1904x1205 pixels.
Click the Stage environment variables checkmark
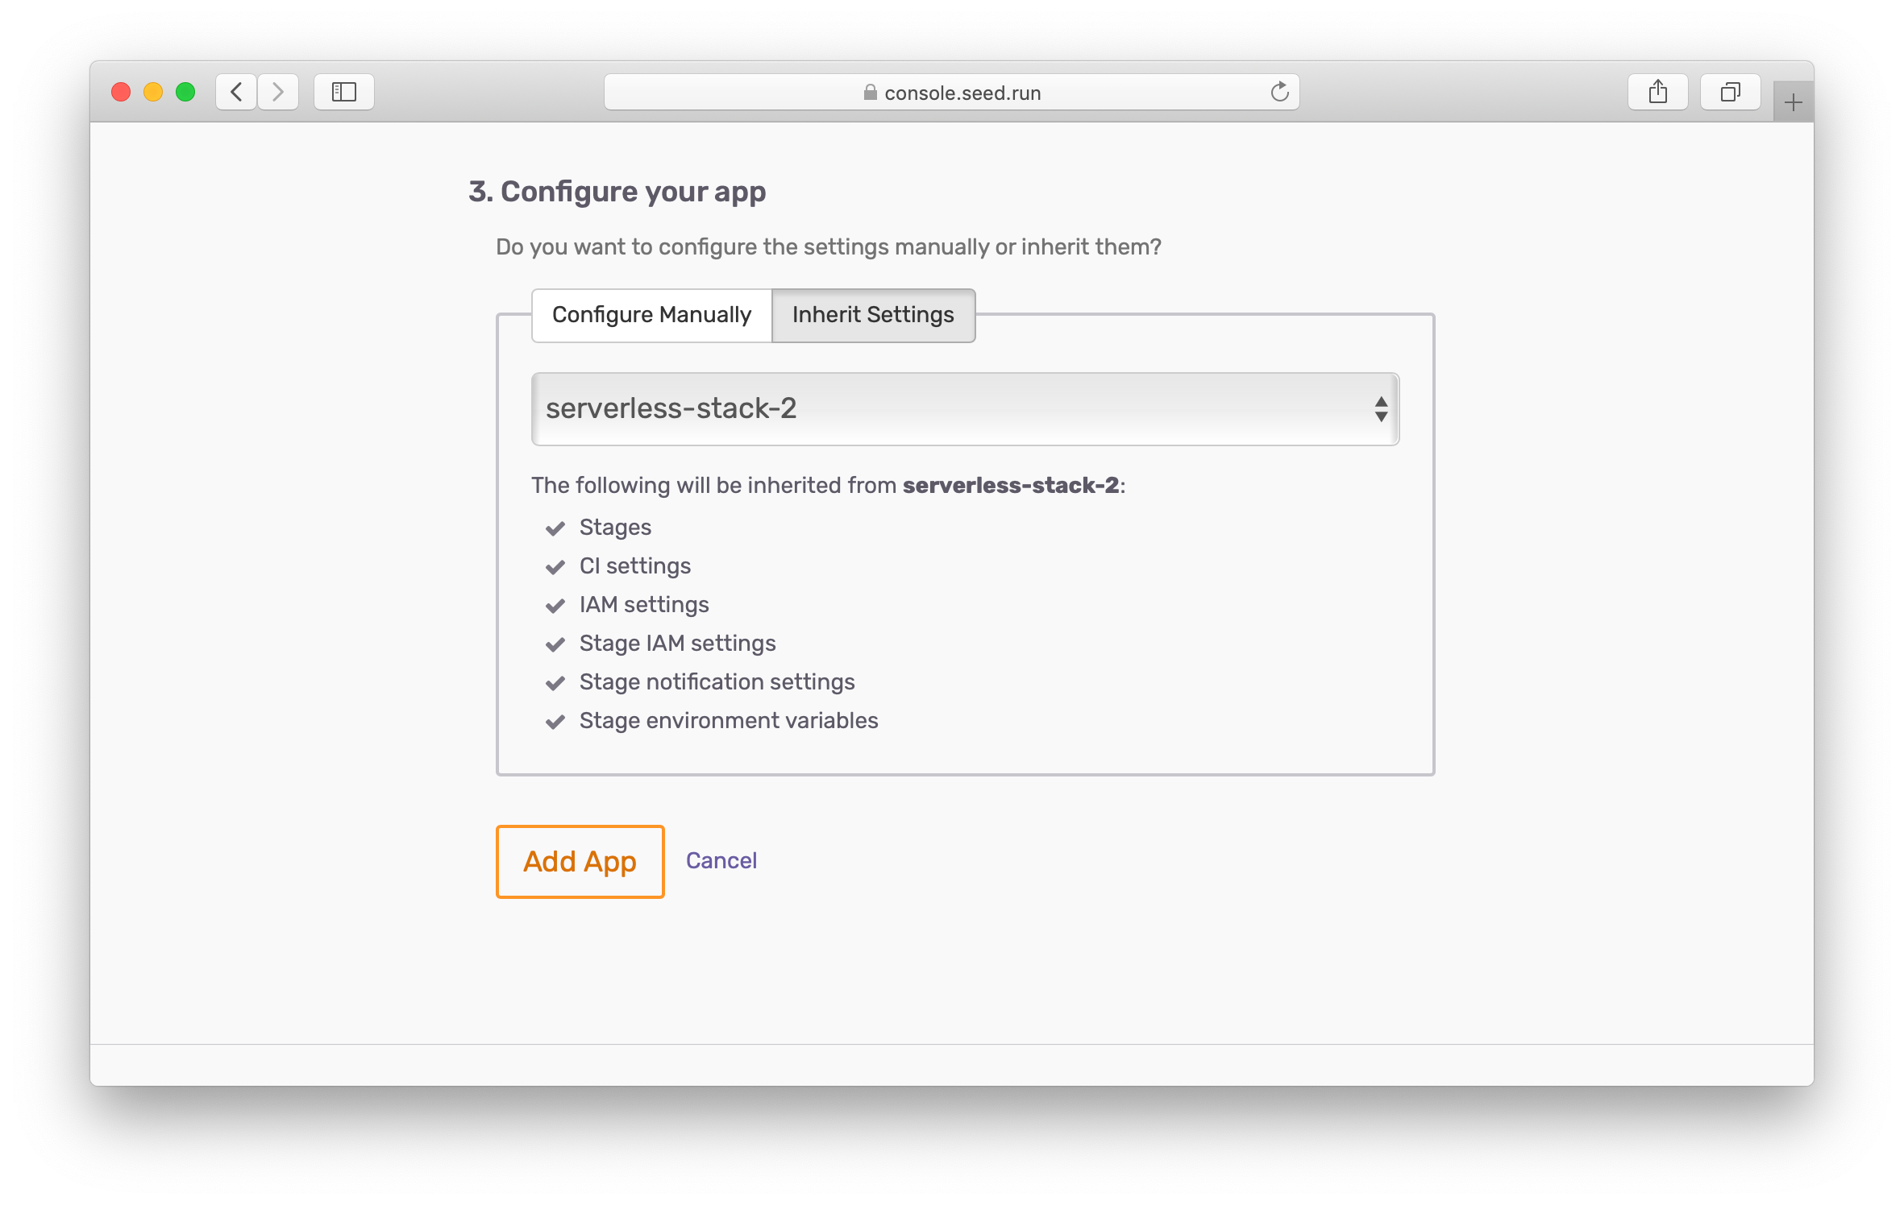[555, 722]
